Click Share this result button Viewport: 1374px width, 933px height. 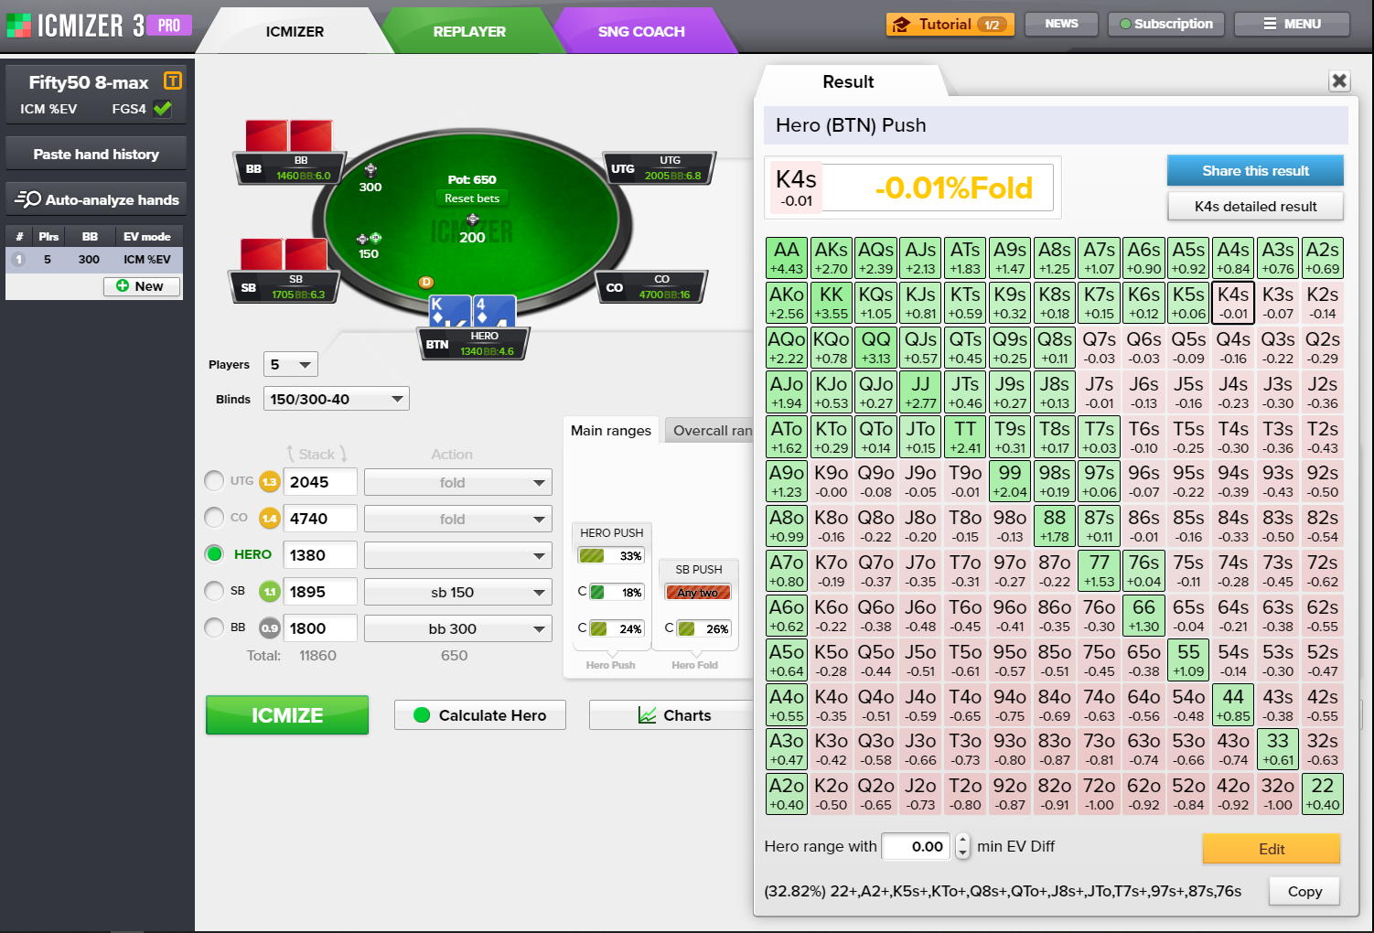[x=1255, y=171]
